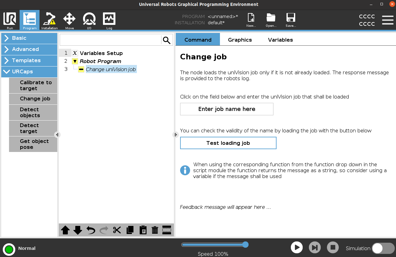Create a new program with New icon

point(251,21)
